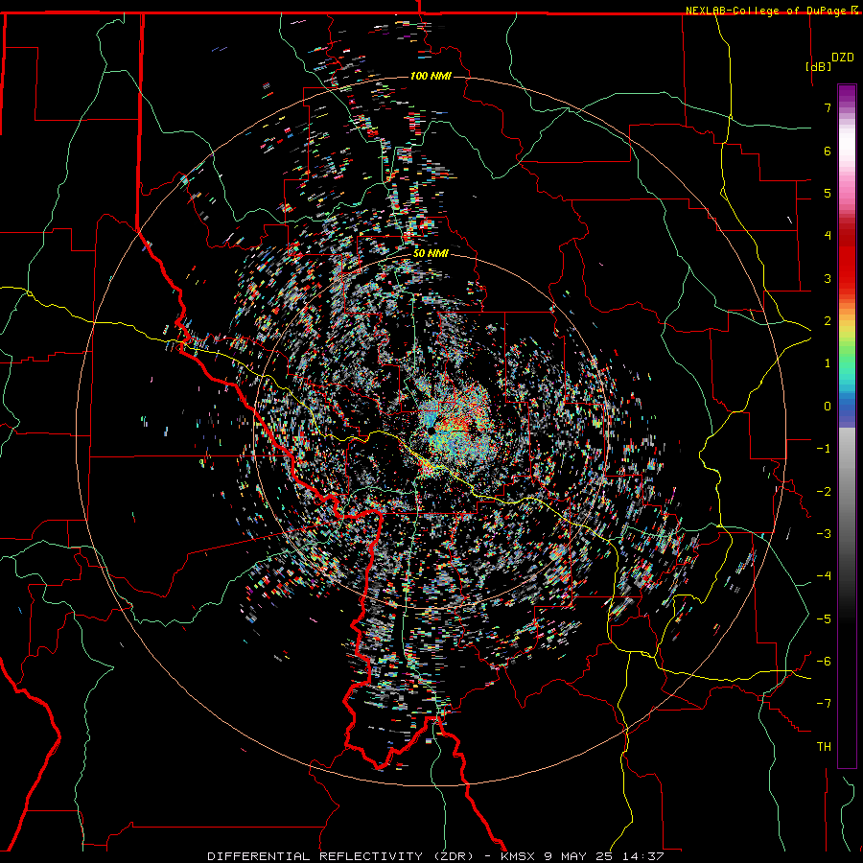Click the 3 value on the color scale
This screenshot has height=863, width=863.
[x=828, y=278]
